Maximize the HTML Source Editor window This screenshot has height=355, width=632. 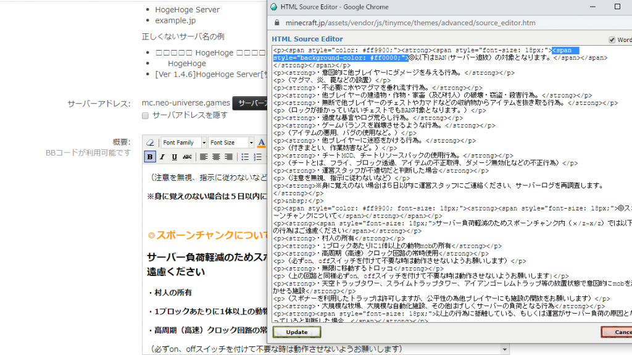pos(617,7)
